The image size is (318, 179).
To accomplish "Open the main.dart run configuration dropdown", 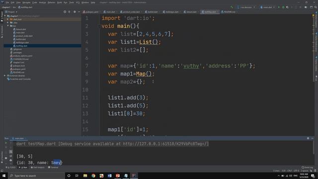I will 267,7.
